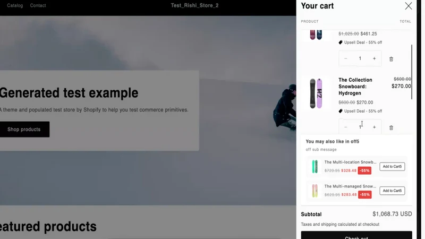The image size is (425, 239).
Task: Delete the first cart item via trash icon
Action: (x=391, y=59)
